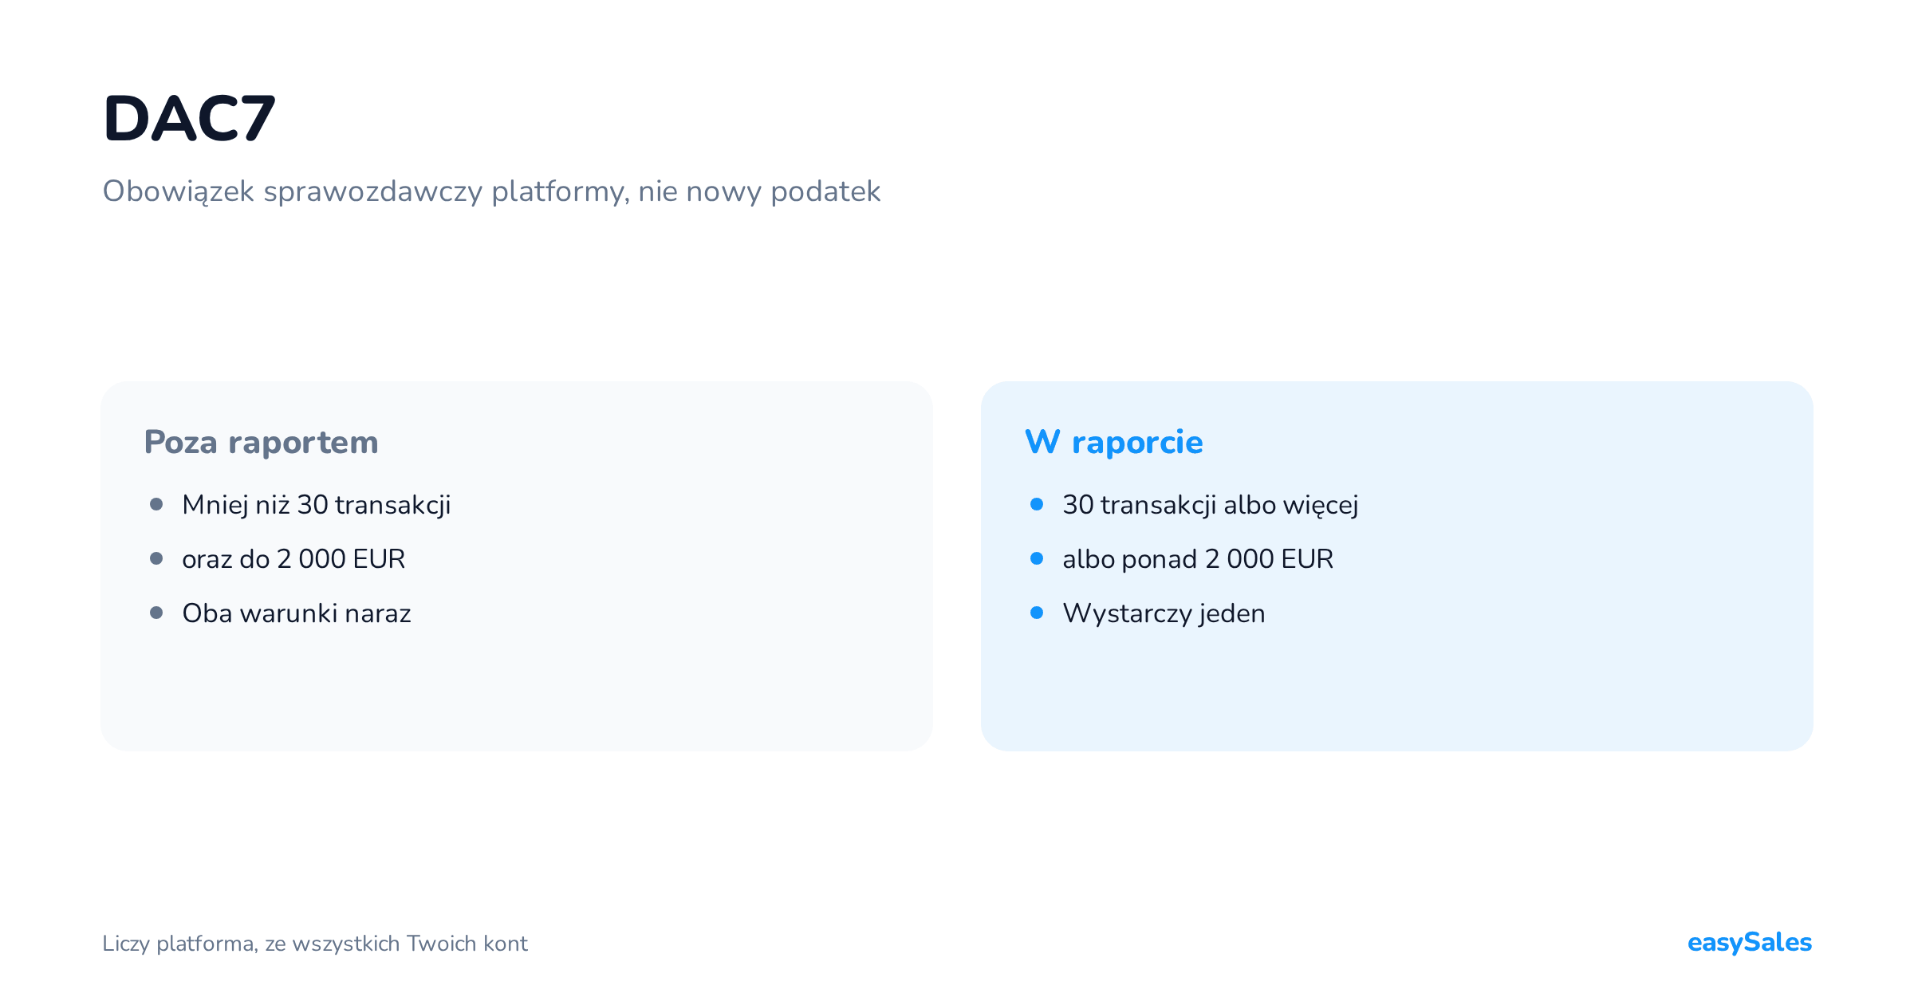Screen dimensions: 1914x1005
Task: Select the text 30 transakcji albo więcej
Action: pos(1211,505)
